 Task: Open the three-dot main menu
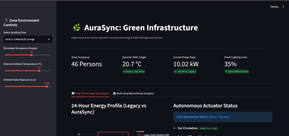283,7
